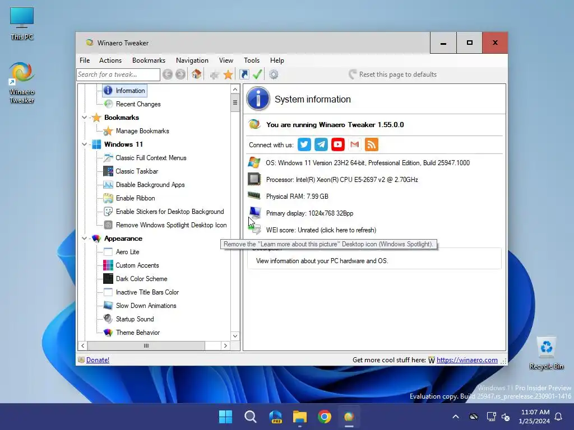Image resolution: width=574 pixels, height=430 pixels.
Task: Select Aero Lite in Appearance
Action: tap(127, 252)
